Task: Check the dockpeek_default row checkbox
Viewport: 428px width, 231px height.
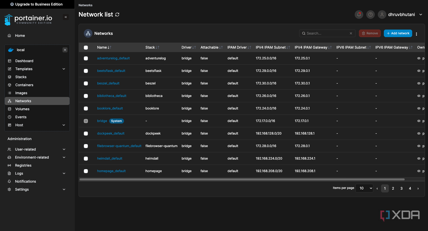Action: pyautogui.click(x=86, y=134)
